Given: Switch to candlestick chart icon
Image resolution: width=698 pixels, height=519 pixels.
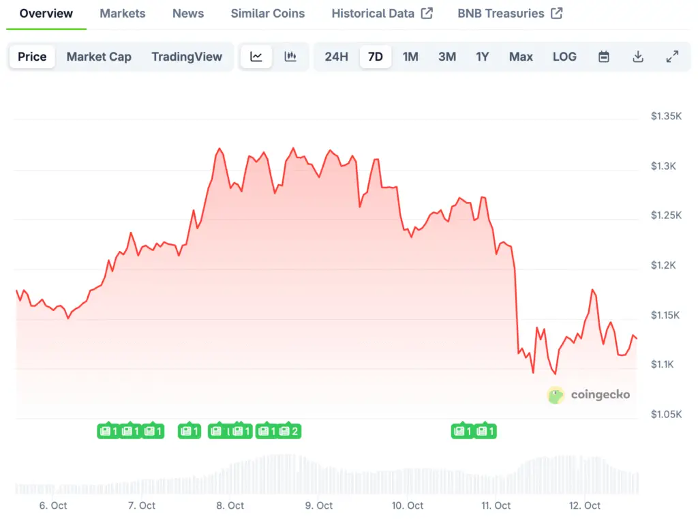Looking at the screenshot, I should coord(290,57).
